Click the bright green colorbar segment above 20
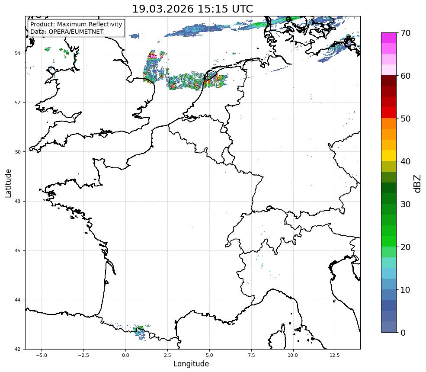Image resolution: width=426 pixels, height=372 pixels. [389, 241]
